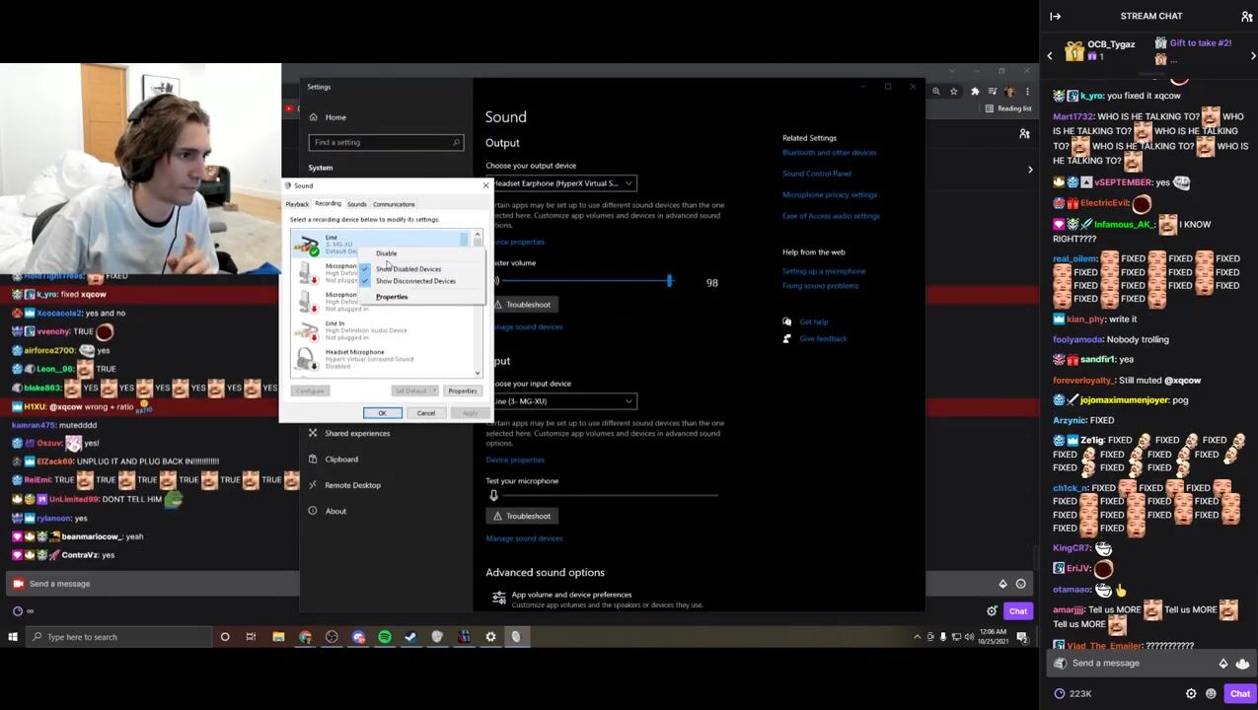This screenshot has height=710, width=1258.
Task: Click the Give feedback icon
Action: (786, 338)
